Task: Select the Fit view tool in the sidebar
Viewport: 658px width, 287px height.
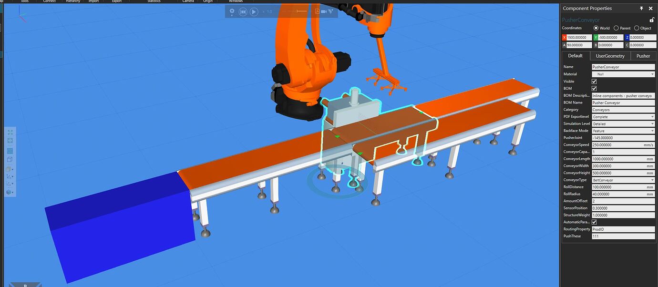Action: [x=10, y=132]
